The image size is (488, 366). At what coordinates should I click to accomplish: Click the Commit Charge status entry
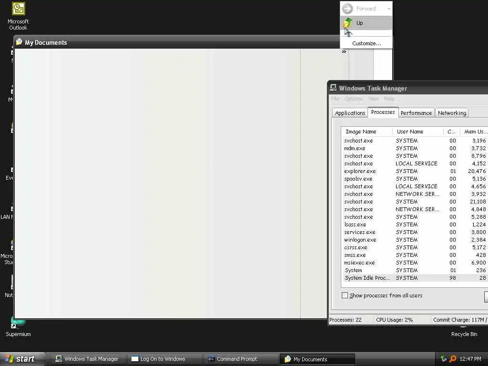460,320
